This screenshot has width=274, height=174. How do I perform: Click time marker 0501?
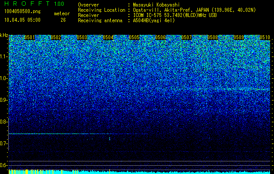[30, 37]
